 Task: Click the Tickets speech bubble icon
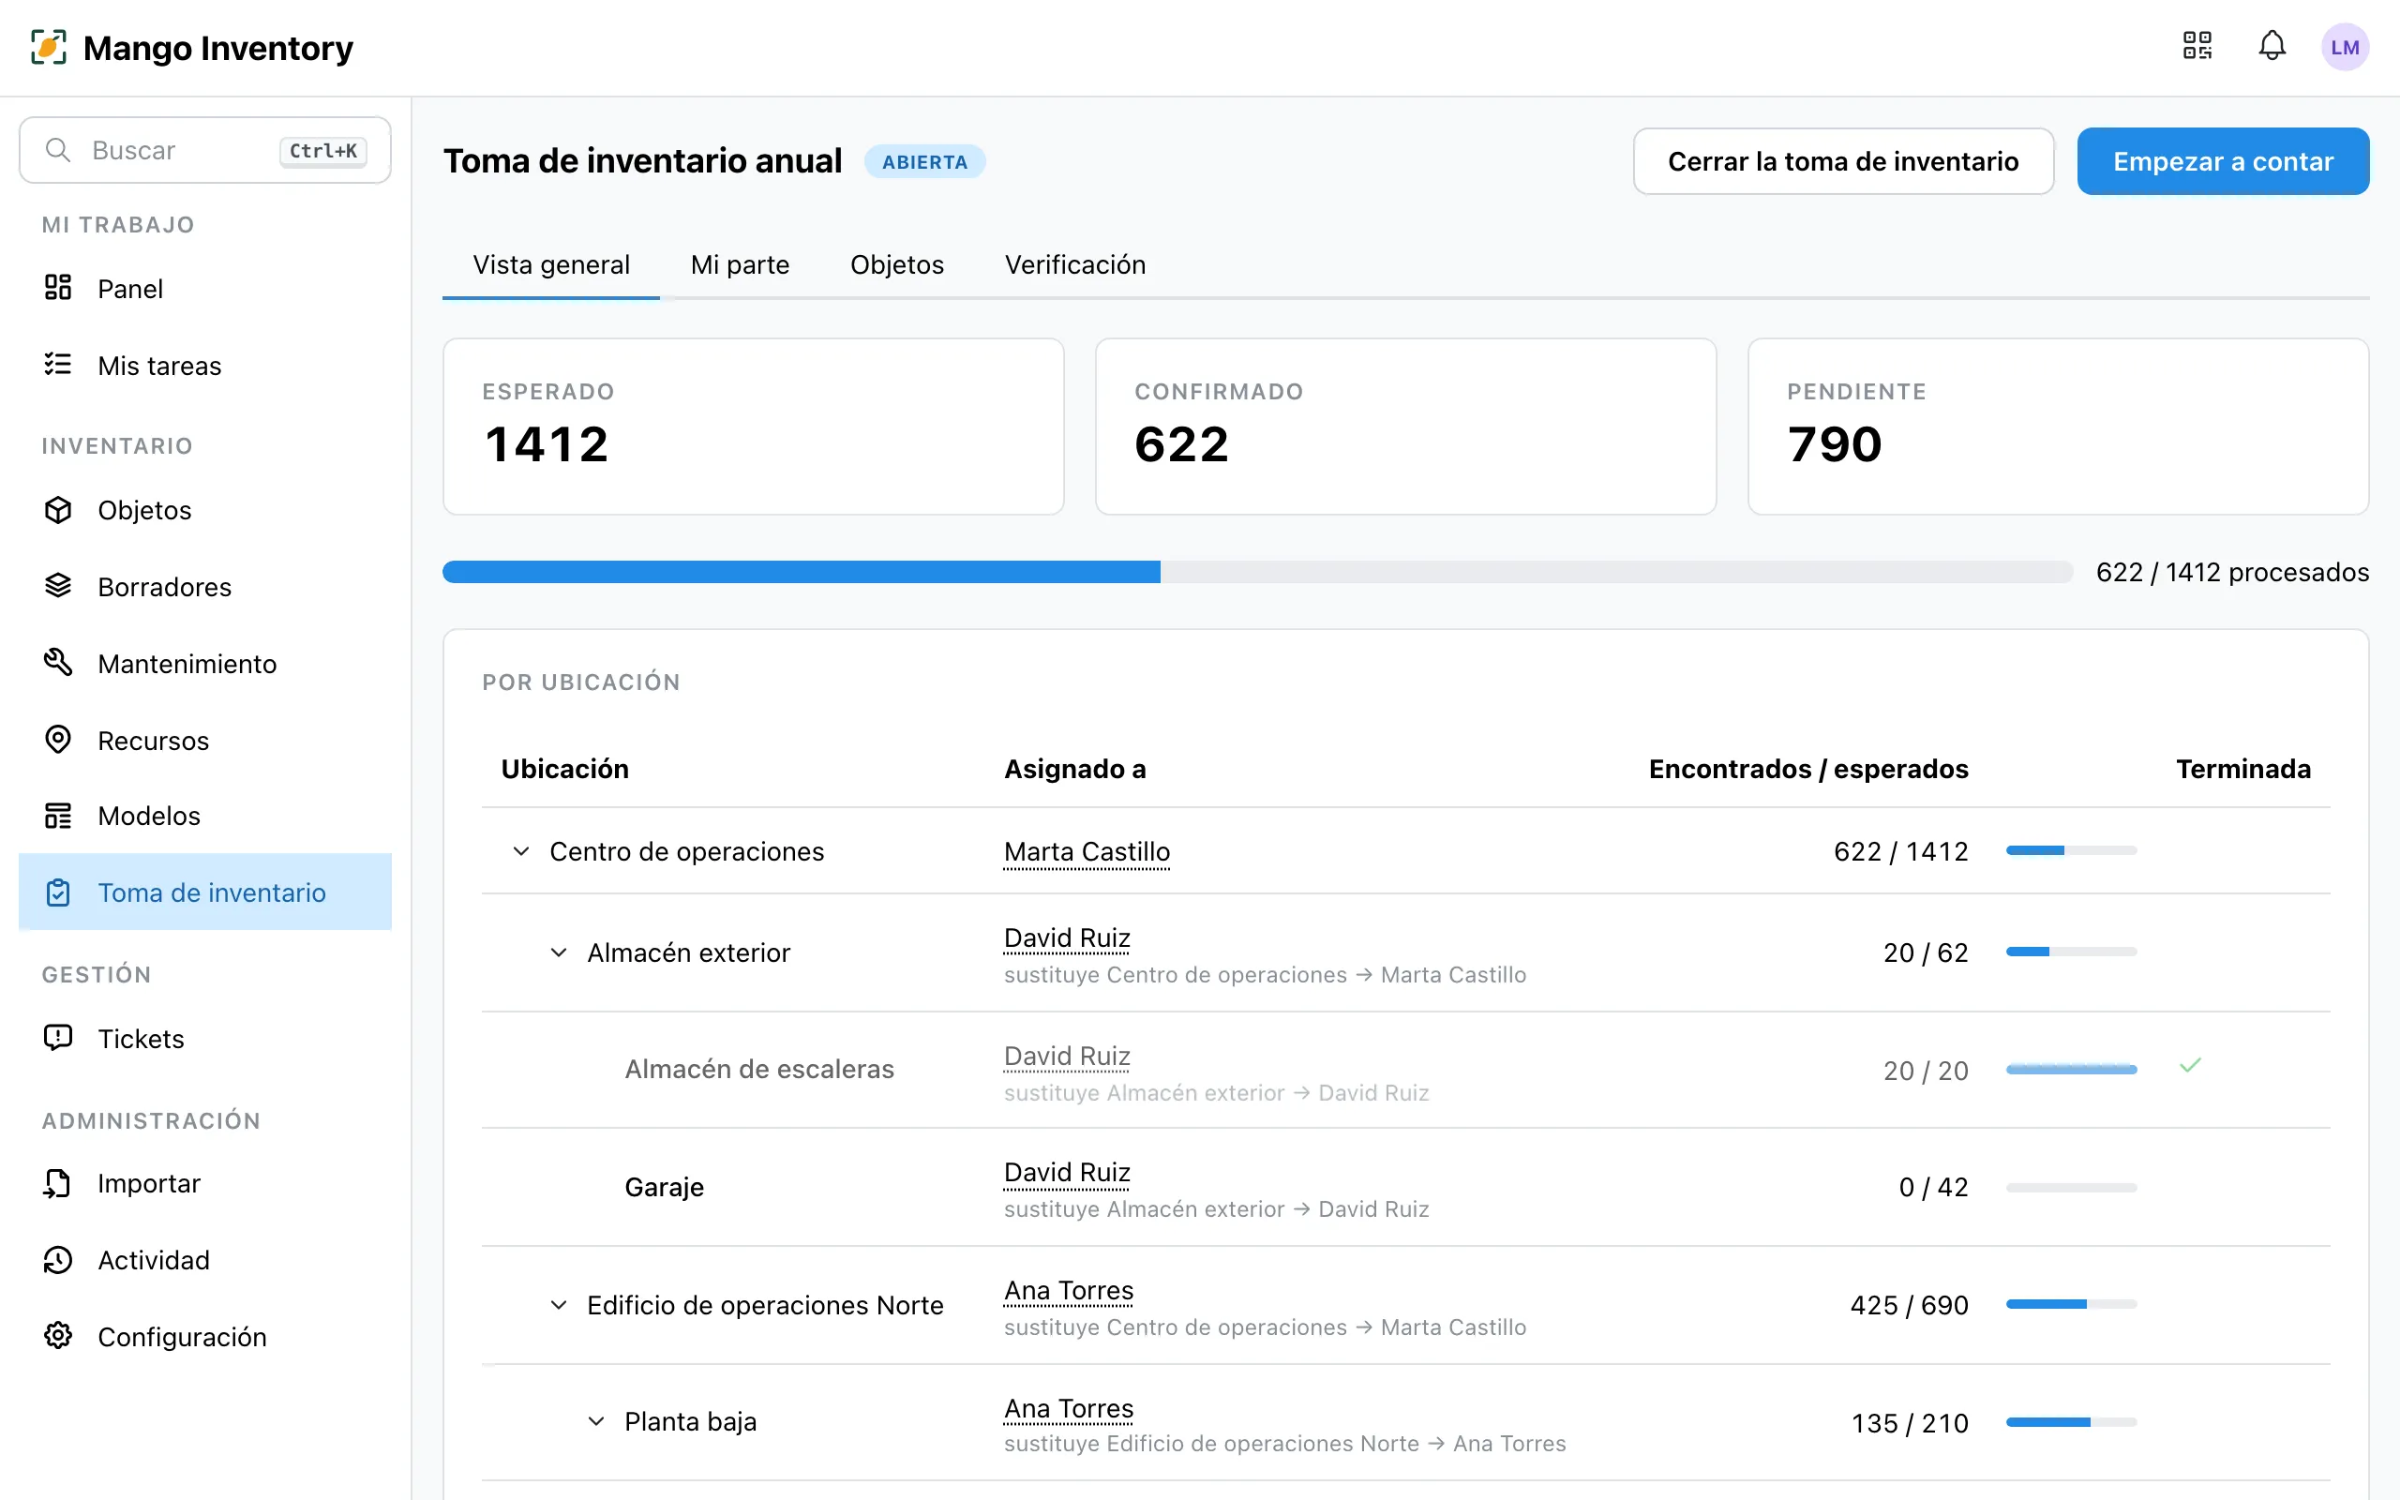pos(58,1038)
